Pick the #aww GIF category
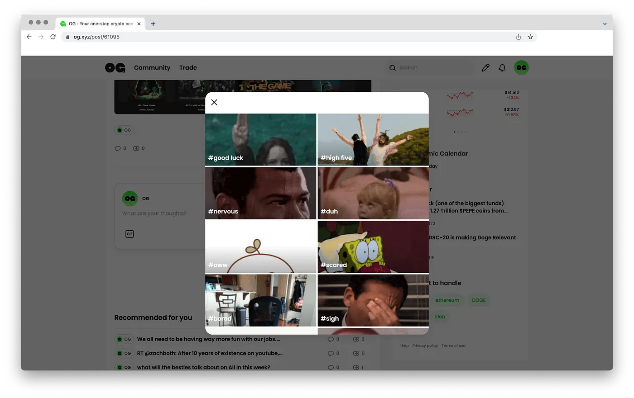Screen dimensions: 634x398 [260, 247]
